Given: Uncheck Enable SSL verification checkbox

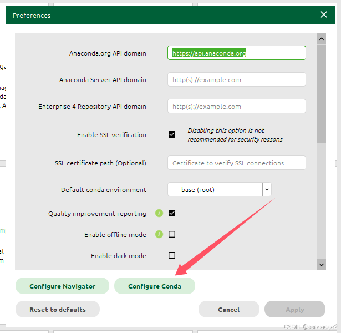Looking at the screenshot, I should pyautogui.click(x=172, y=134).
